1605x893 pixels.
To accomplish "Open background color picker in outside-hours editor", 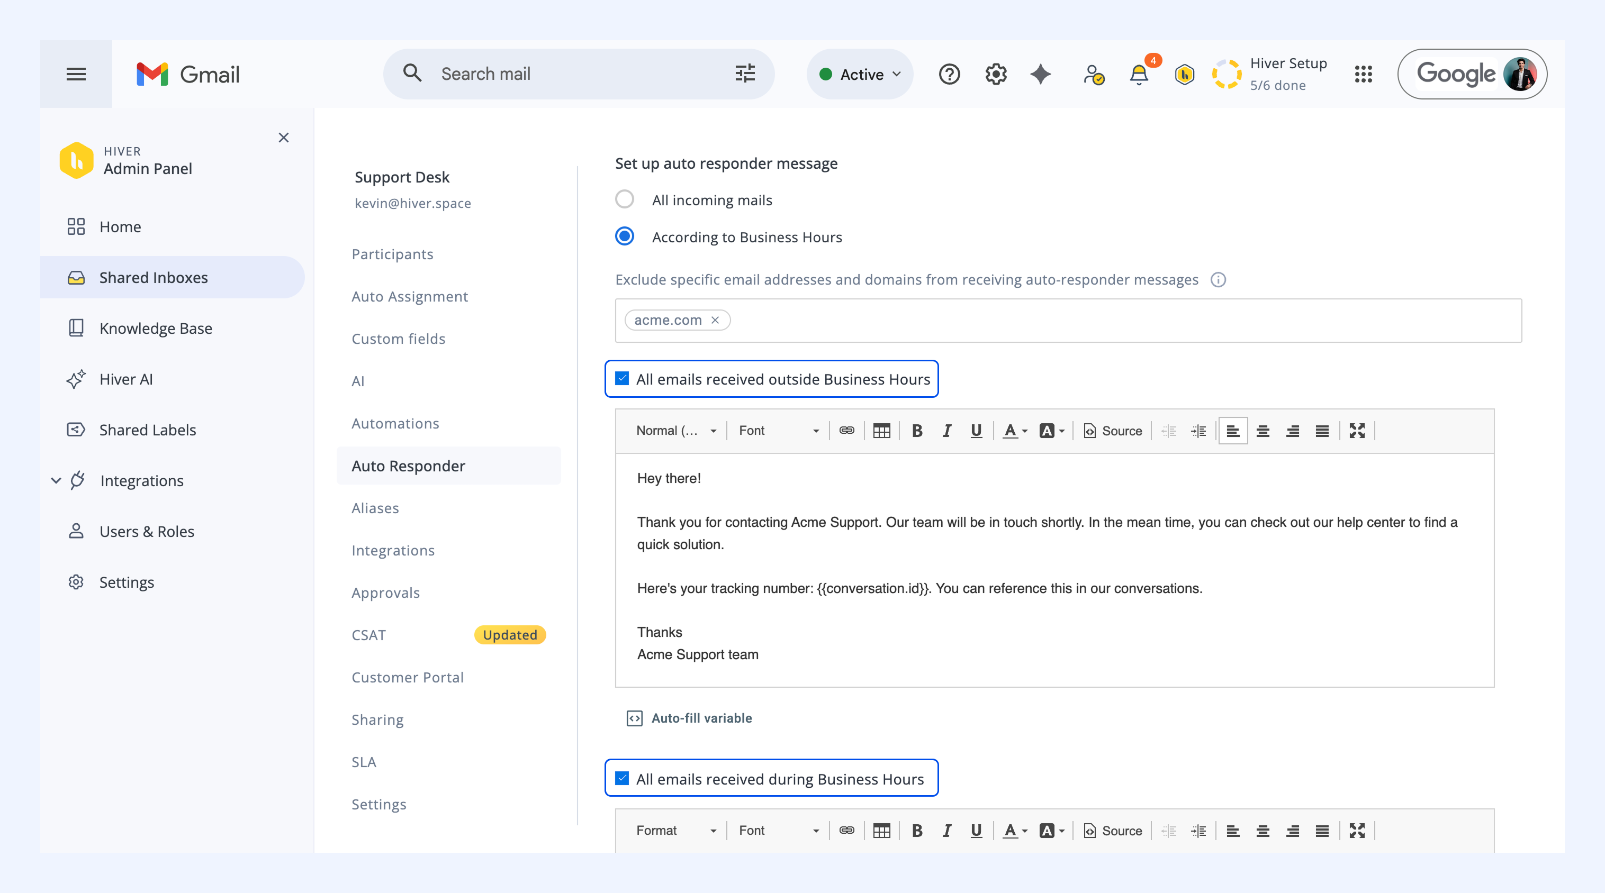I will (x=1052, y=430).
